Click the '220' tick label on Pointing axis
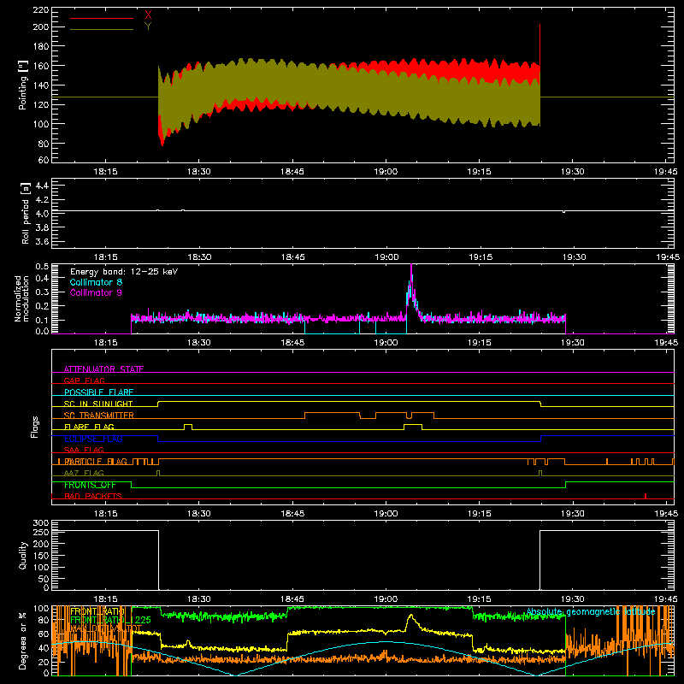This screenshot has height=684, width=684. pyautogui.click(x=40, y=9)
